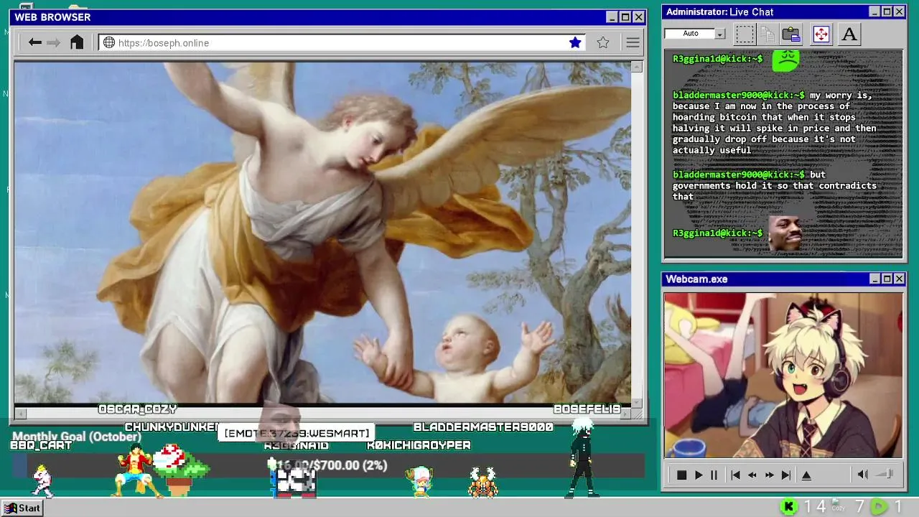Select the dashed marquee tool in Live Chat
This screenshot has height=517, width=919.
[745, 34]
